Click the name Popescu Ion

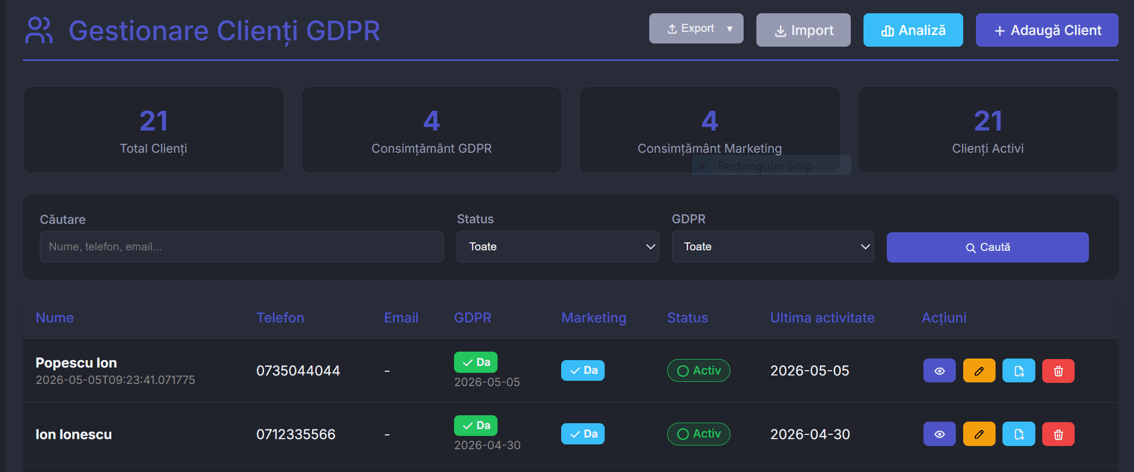coord(76,363)
